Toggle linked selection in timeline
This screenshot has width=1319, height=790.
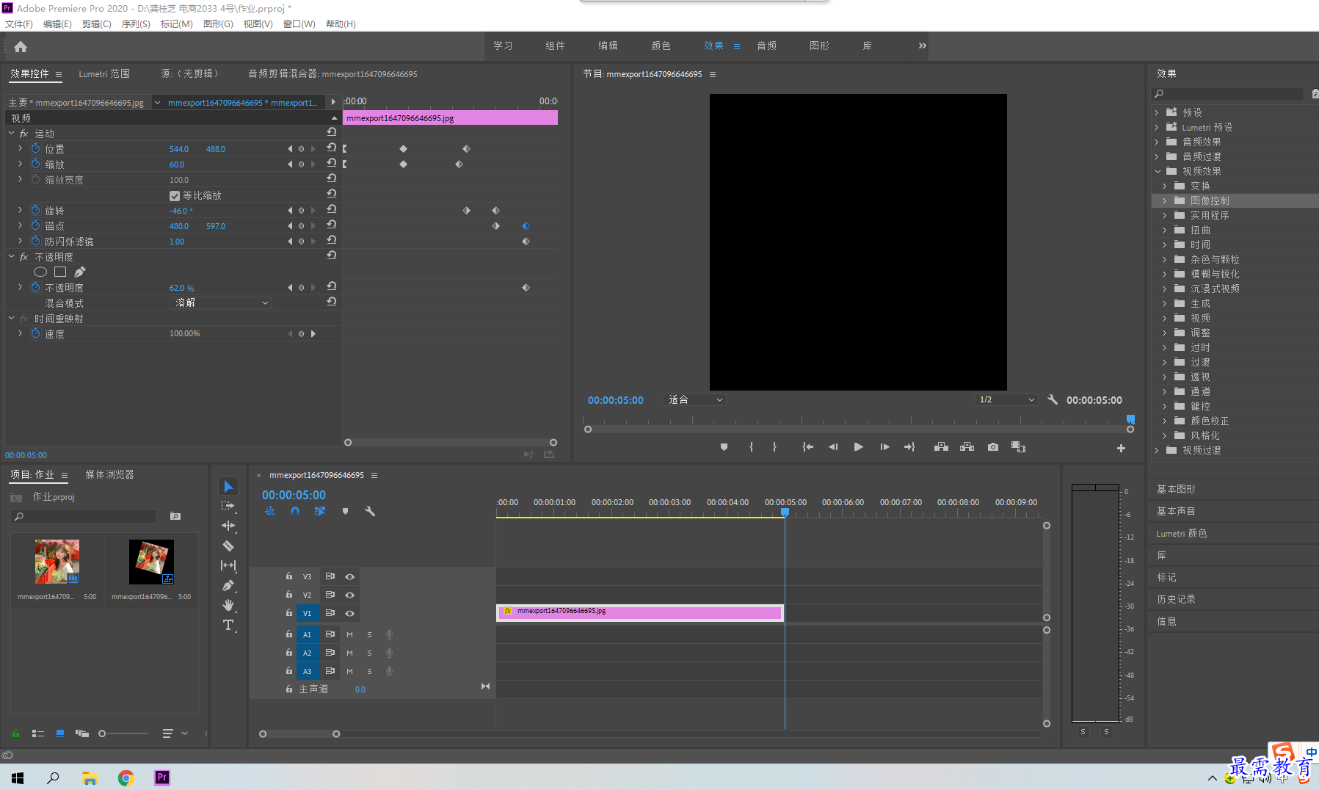coord(320,511)
